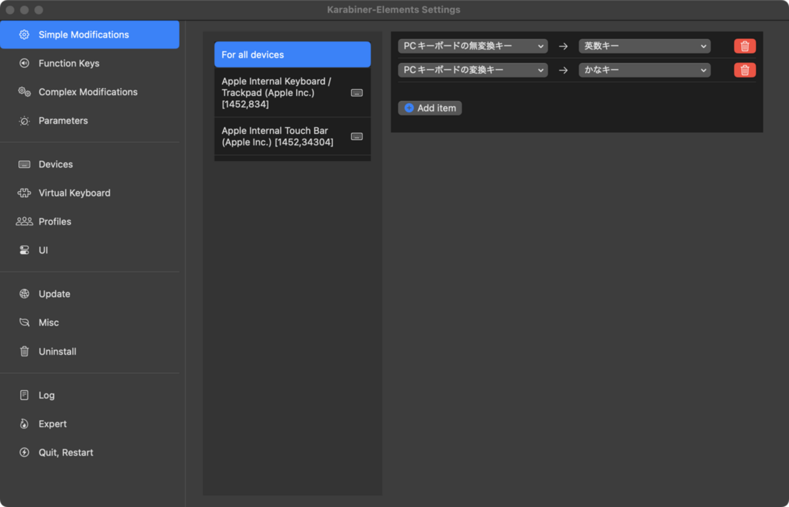Open the Expert section
Image resolution: width=789 pixels, height=507 pixels.
(x=90, y=424)
